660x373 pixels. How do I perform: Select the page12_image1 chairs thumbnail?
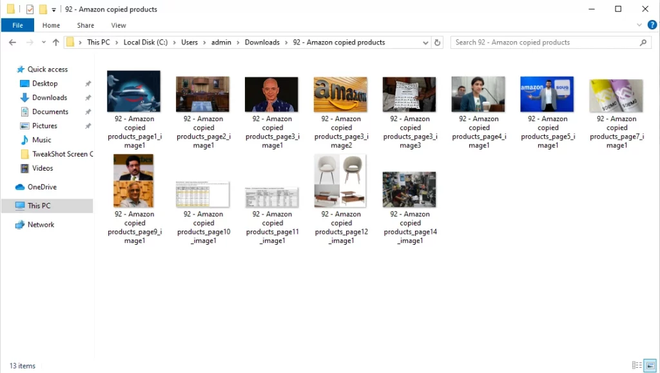click(340, 181)
